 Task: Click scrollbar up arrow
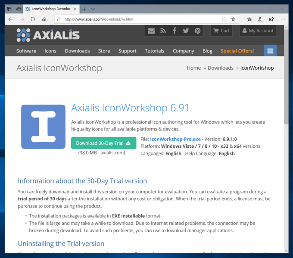click(x=286, y=27)
